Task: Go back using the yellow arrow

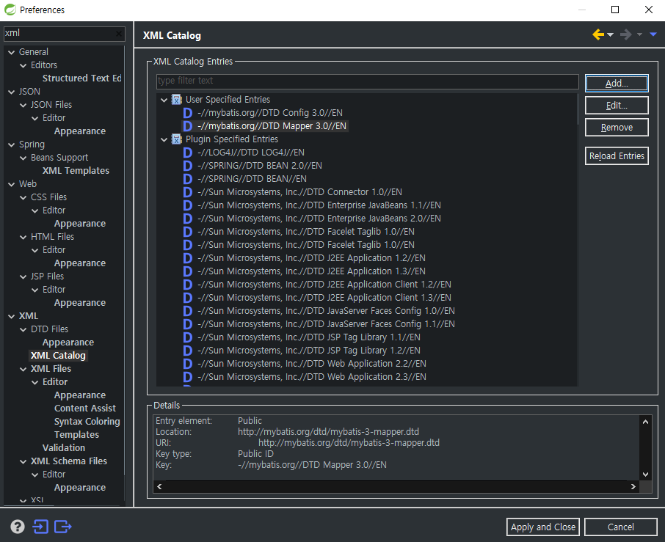Action: click(x=598, y=34)
